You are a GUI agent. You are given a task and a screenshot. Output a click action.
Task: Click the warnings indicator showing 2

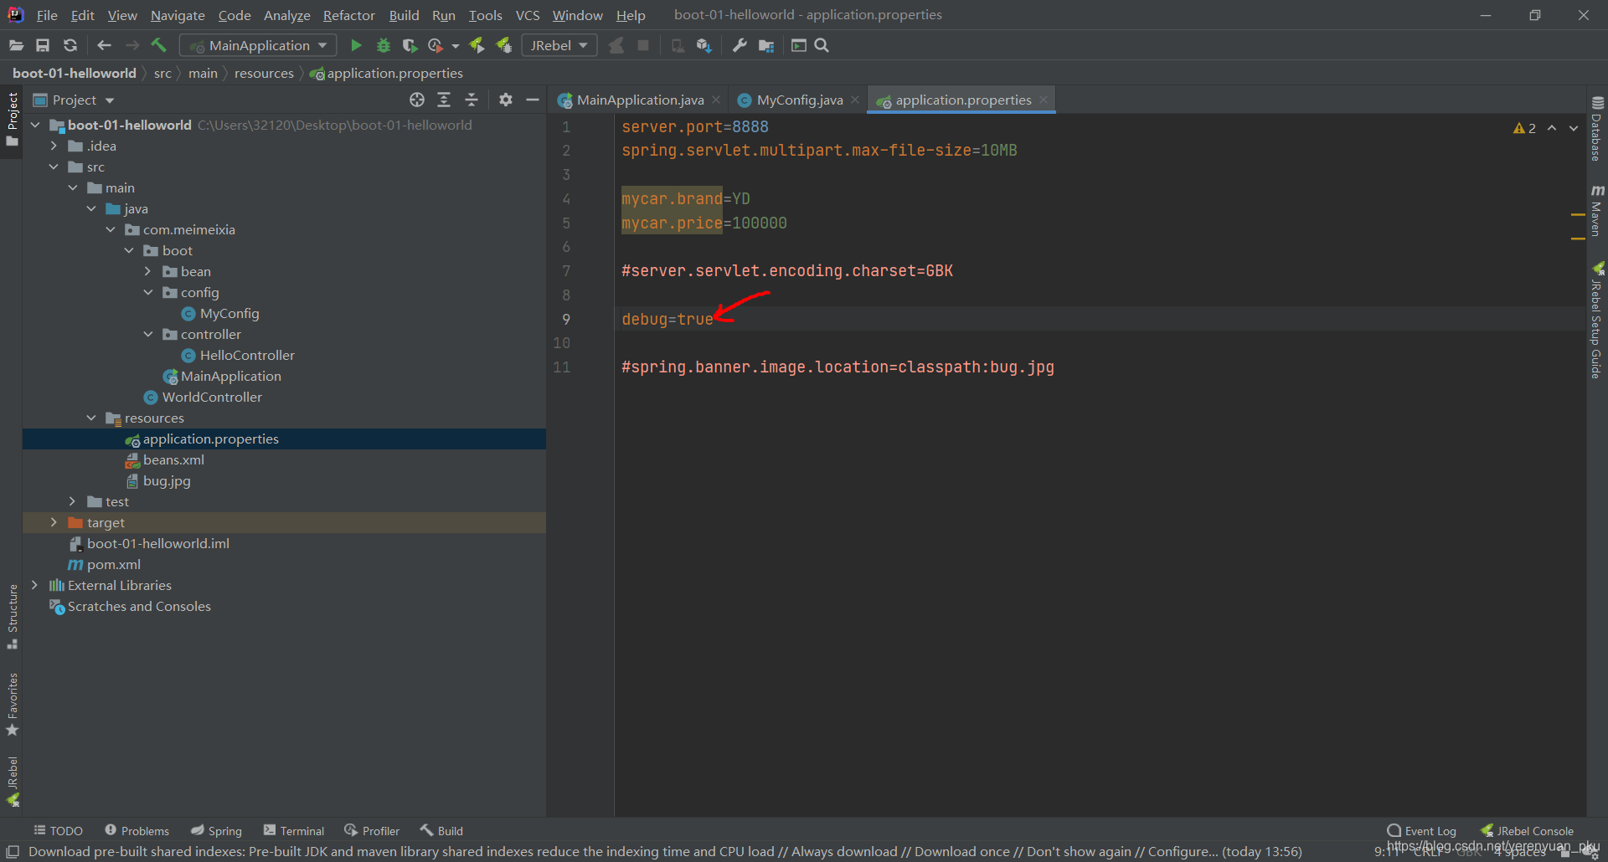coord(1524,128)
